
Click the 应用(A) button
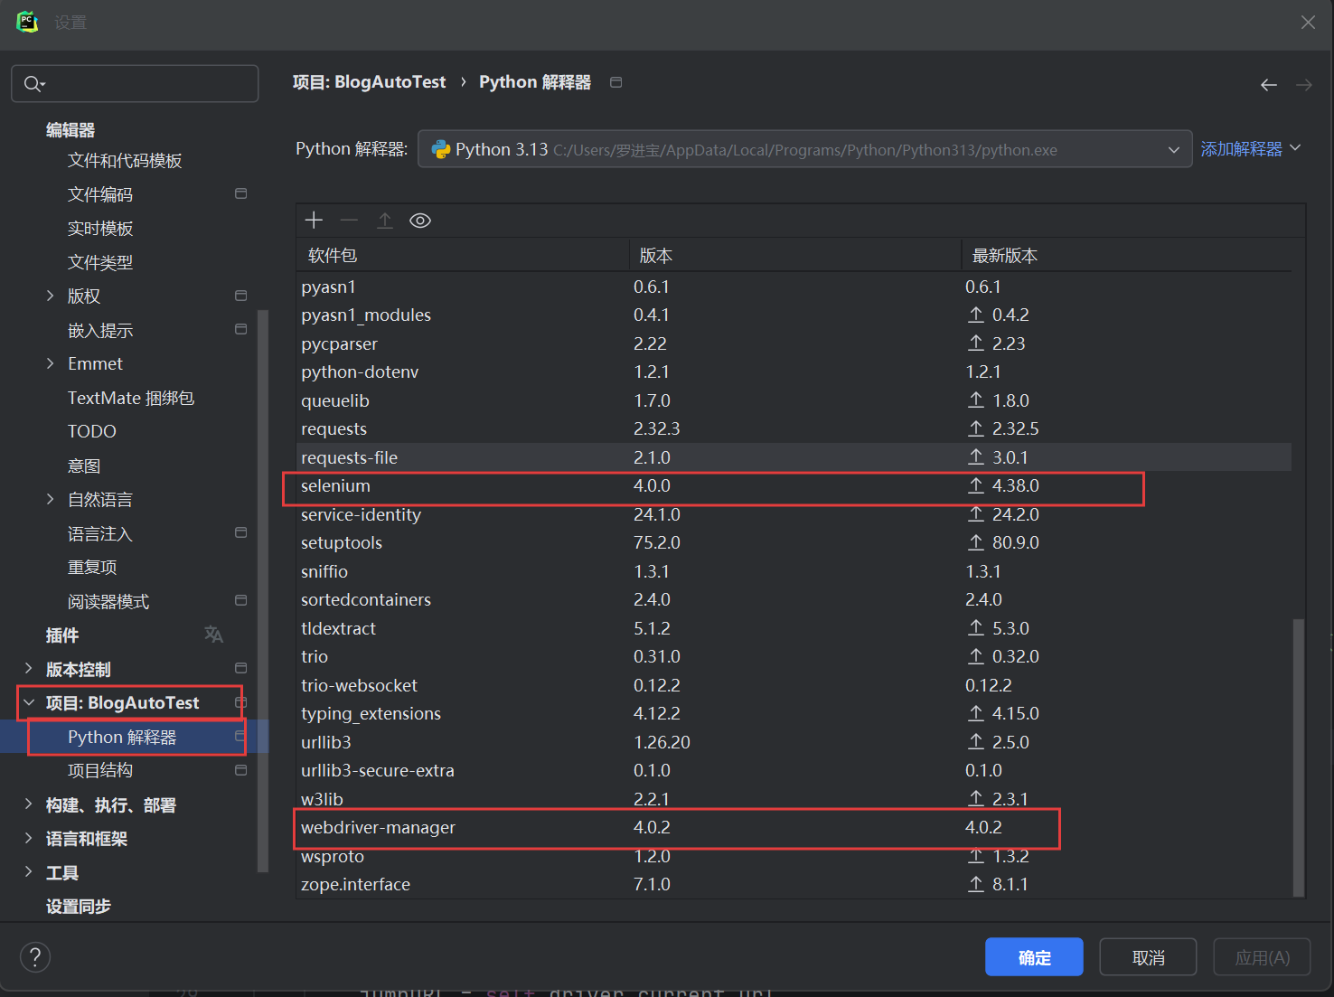point(1262,957)
